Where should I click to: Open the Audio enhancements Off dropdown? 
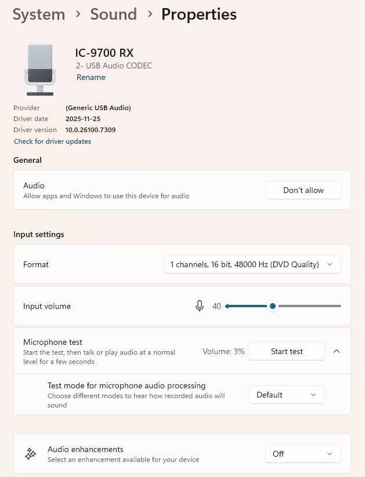click(303, 454)
